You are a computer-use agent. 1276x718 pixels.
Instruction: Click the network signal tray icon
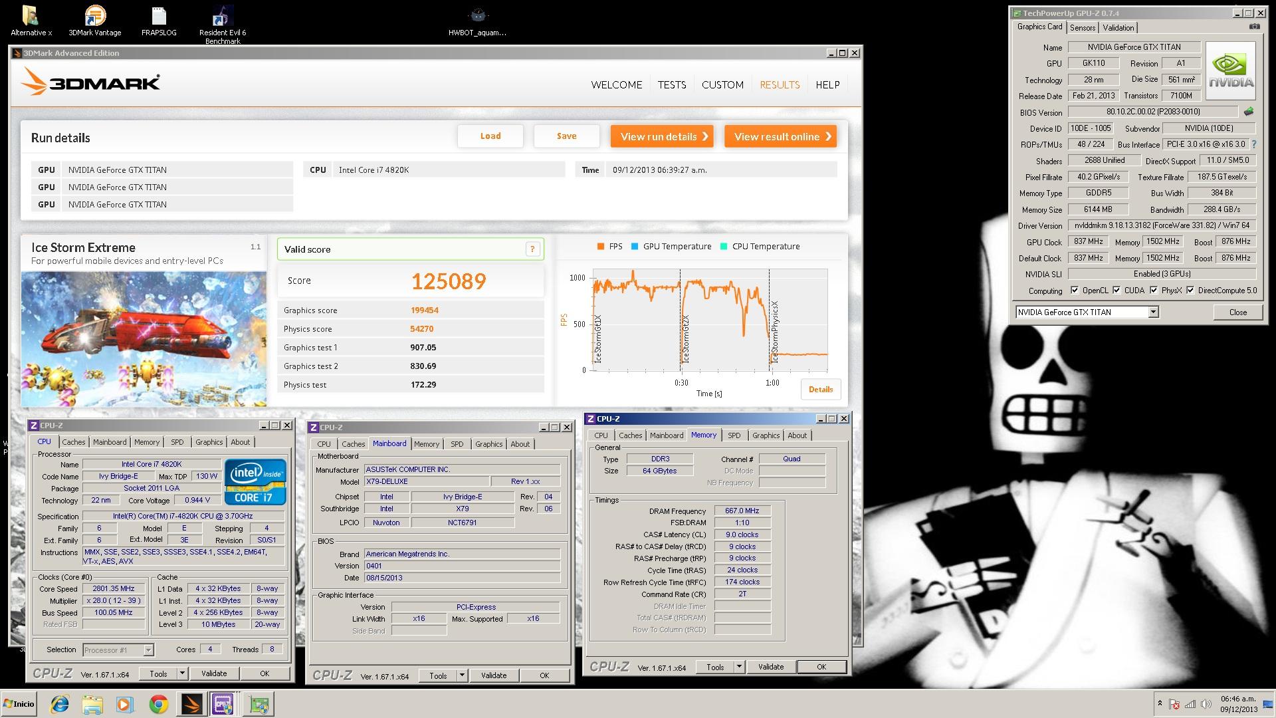(x=1190, y=704)
